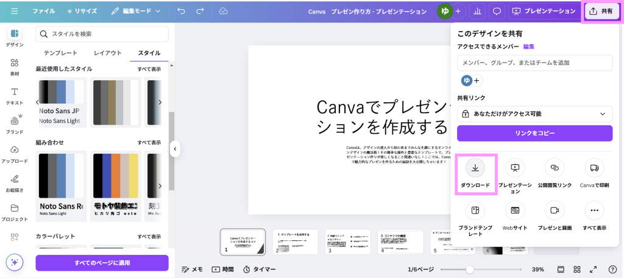The width and height of the screenshot is (624, 278).
Task: Expand the あなただけがアクセス可能 link access dropdown
Action: [534, 114]
